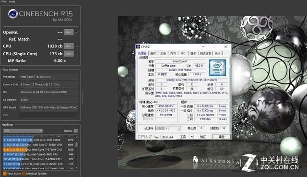Image resolution: width=307 pixels, height=177 pixels.
Task: Click the Processor field showing Intel Core i7-8750H
Action: tap(48, 77)
